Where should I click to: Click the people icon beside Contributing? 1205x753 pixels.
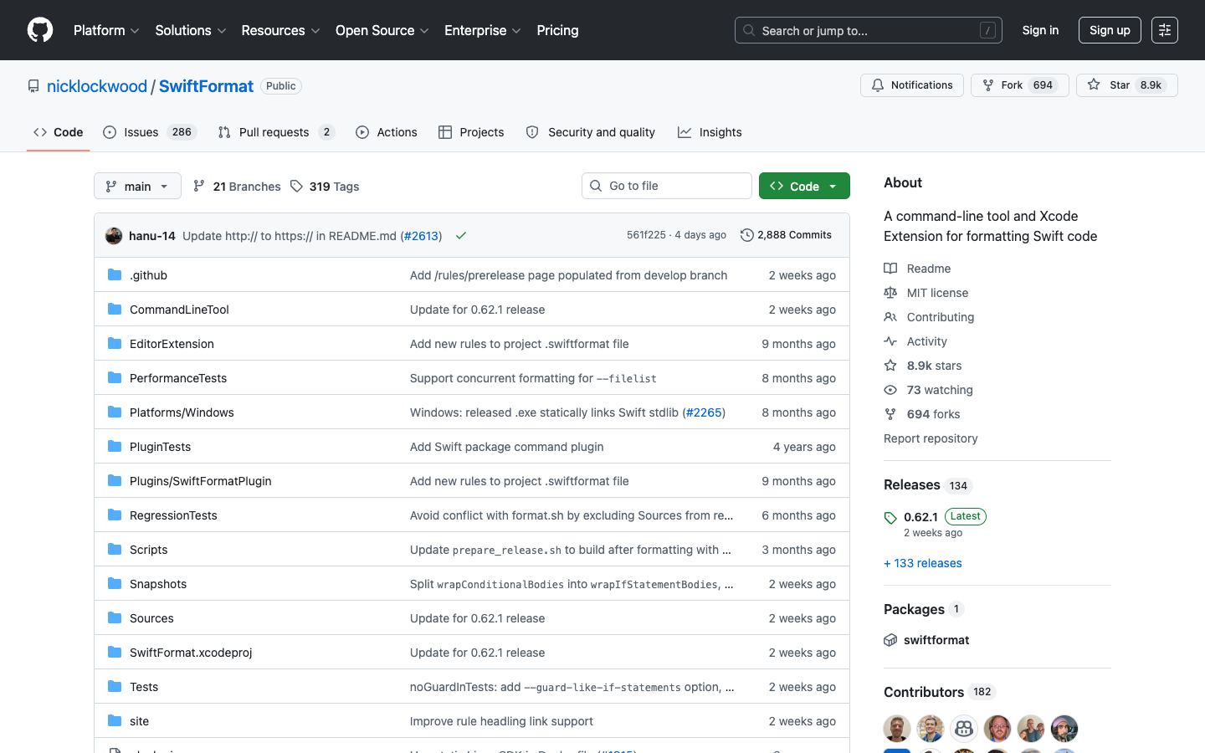point(890,317)
